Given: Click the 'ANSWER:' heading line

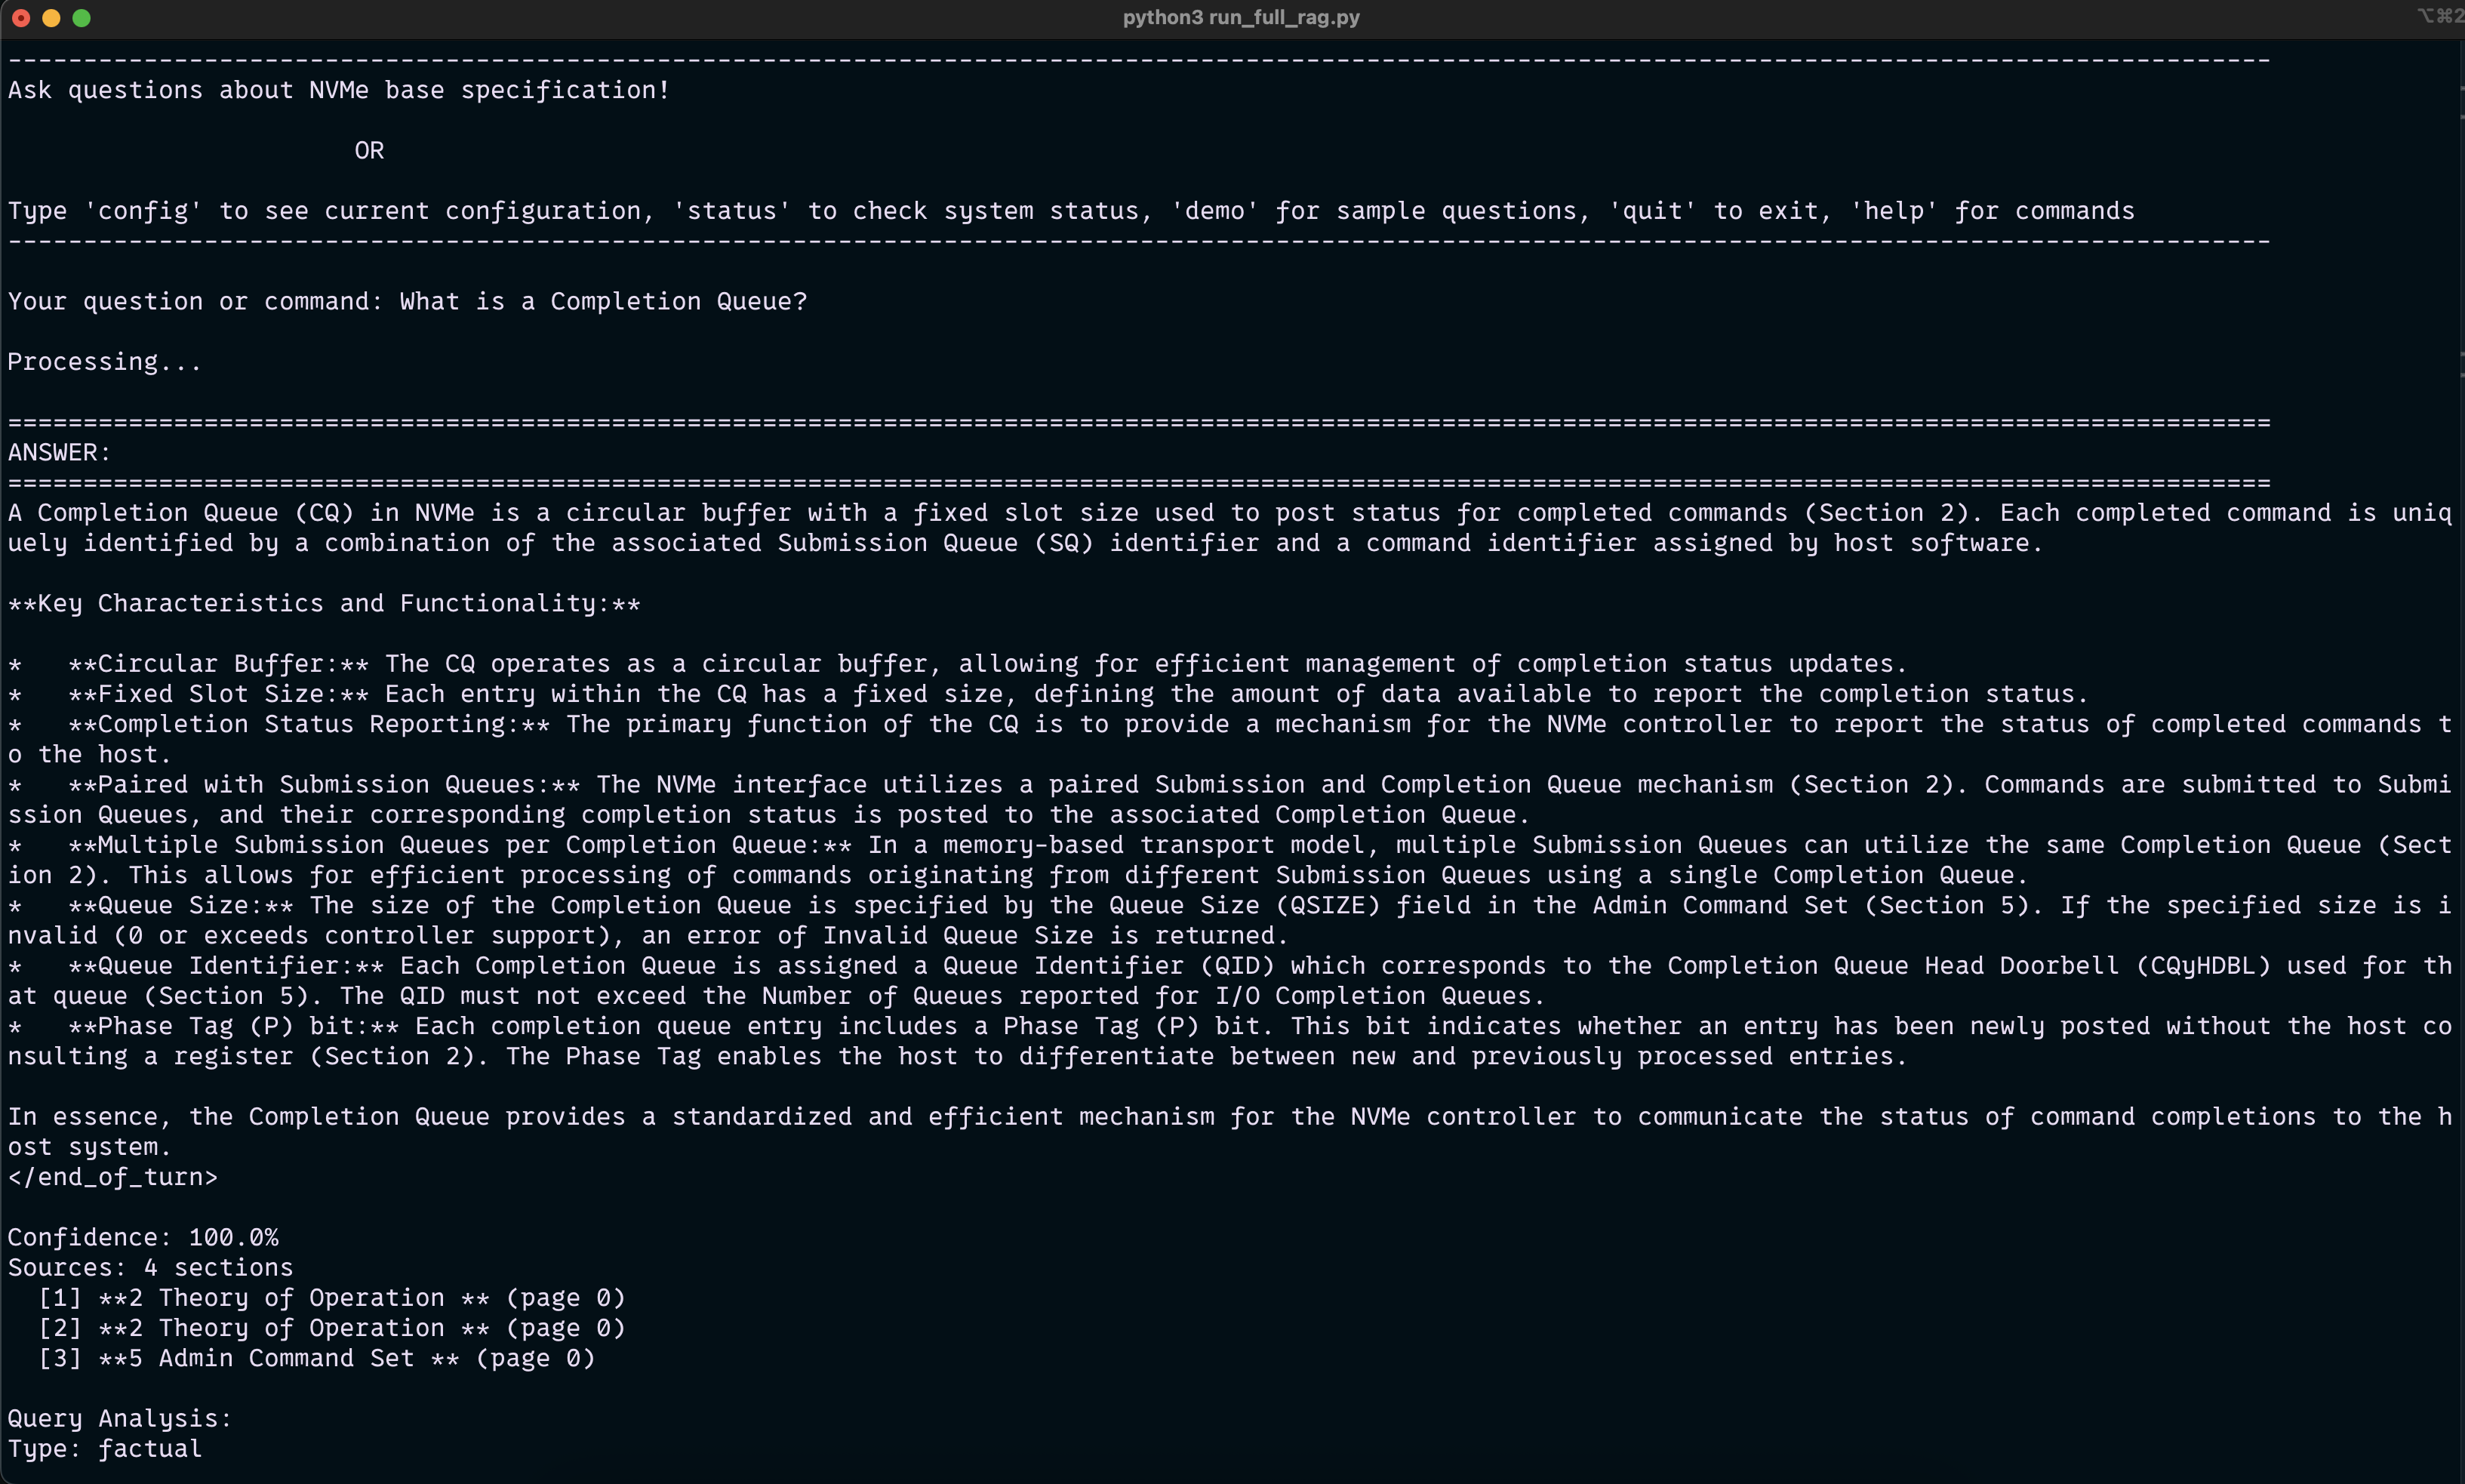Looking at the screenshot, I should (x=59, y=452).
